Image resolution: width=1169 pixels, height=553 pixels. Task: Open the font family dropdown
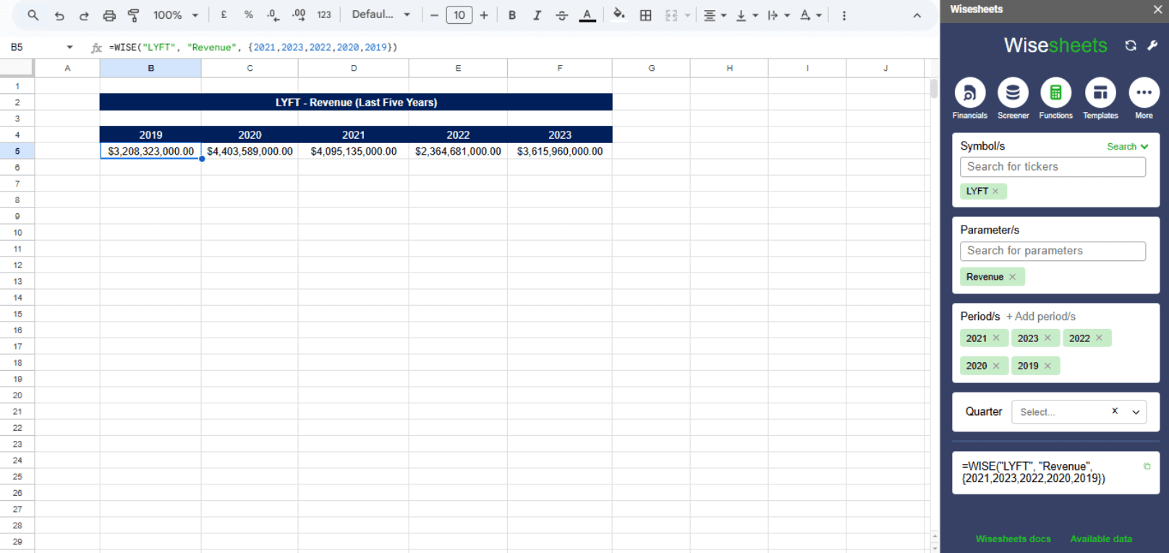(381, 14)
